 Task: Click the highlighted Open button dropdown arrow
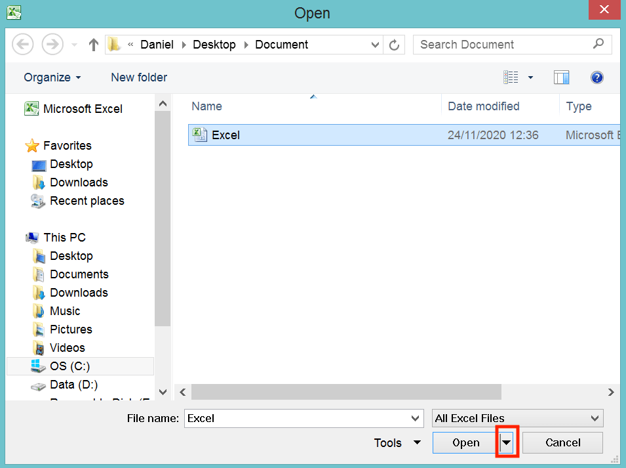506,442
